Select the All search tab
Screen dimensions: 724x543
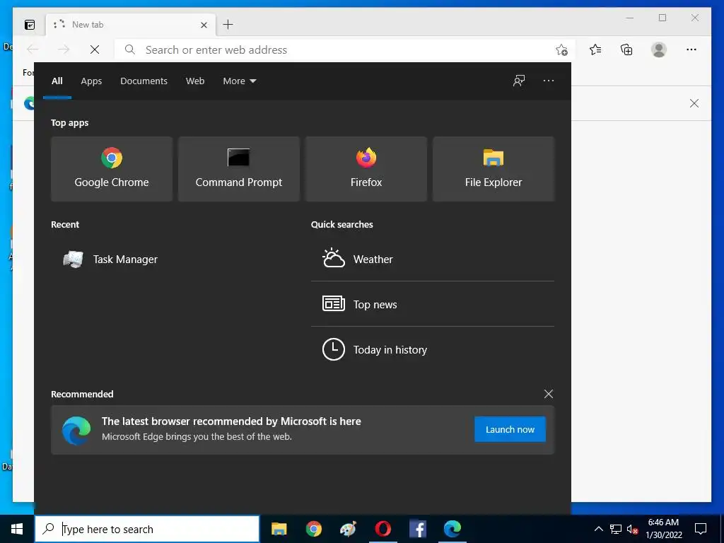(57, 81)
